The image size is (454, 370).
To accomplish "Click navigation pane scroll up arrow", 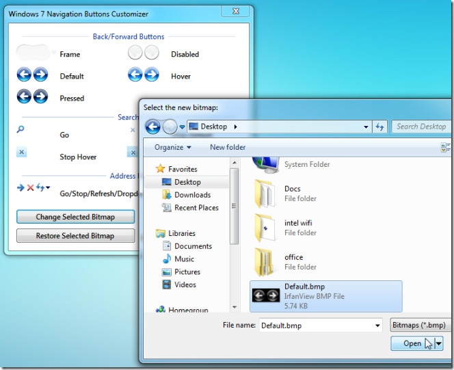I will point(235,163).
